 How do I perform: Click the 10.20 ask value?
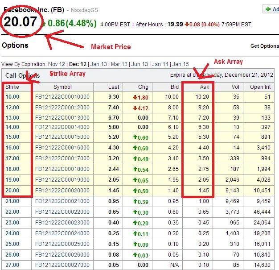point(202,97)
